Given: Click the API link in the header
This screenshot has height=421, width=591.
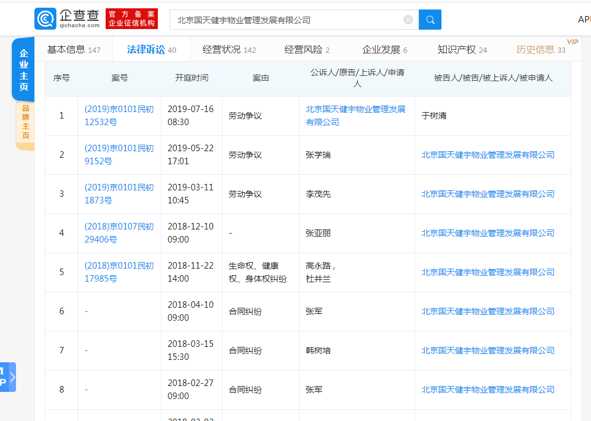Looking at the screenshot, I should (x=584, y=20).
